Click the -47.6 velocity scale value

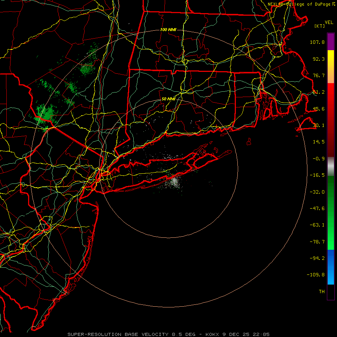pos(317,209)
